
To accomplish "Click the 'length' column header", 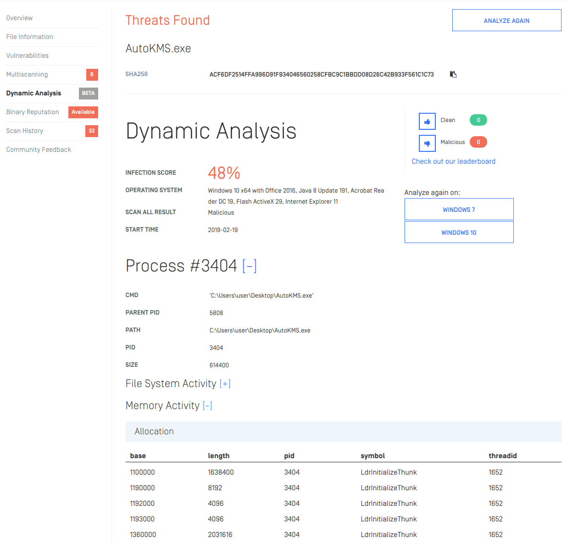I will tap(218, 456).
